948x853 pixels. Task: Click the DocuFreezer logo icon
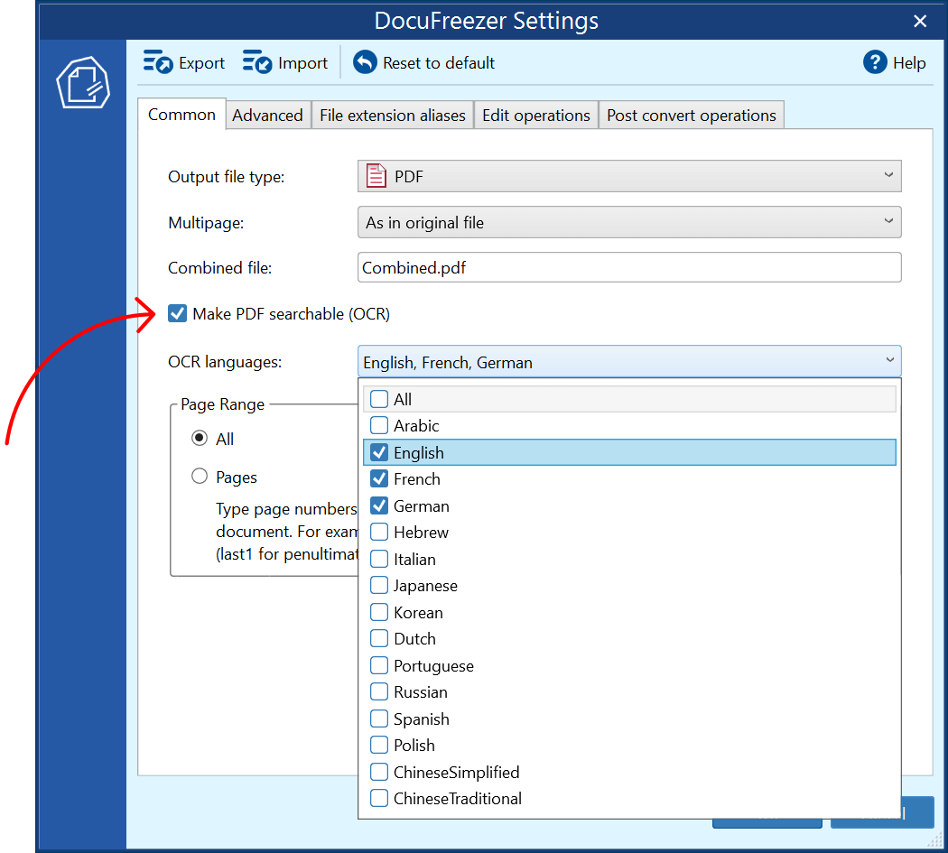[83, 81]
